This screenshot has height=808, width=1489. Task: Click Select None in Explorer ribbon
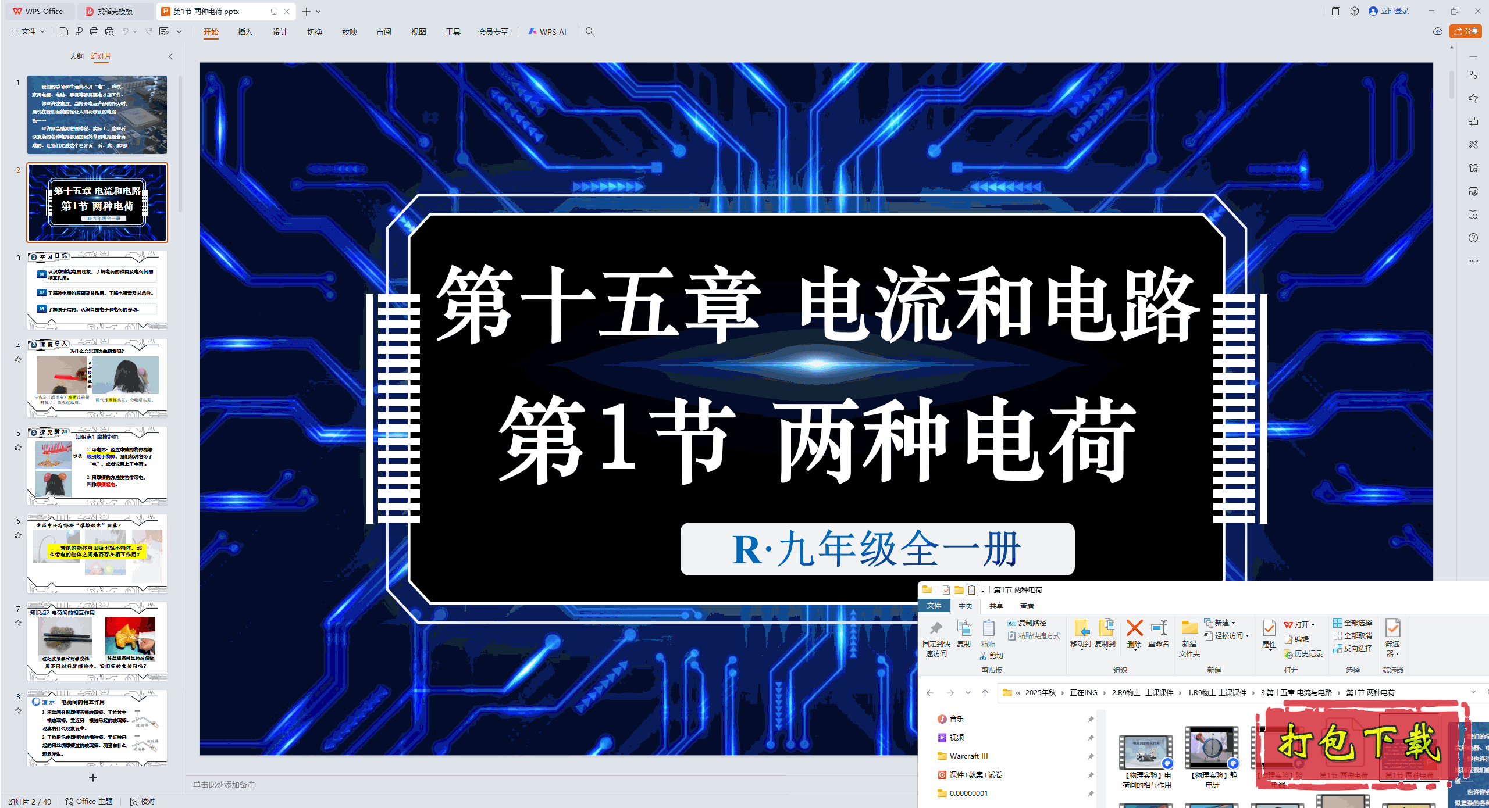click(1352, 635)
